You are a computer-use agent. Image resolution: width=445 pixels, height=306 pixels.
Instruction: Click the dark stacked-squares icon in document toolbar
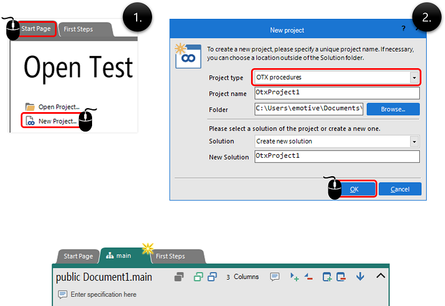pyautogui.click(x=179, y=277)
